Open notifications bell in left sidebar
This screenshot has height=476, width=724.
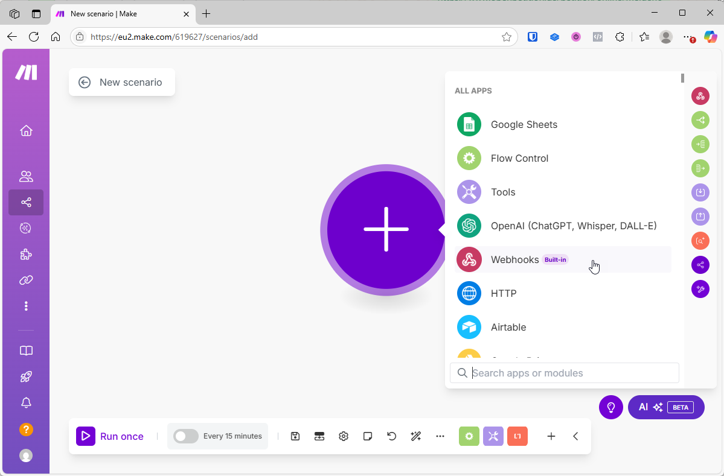[x=26, y=403]
